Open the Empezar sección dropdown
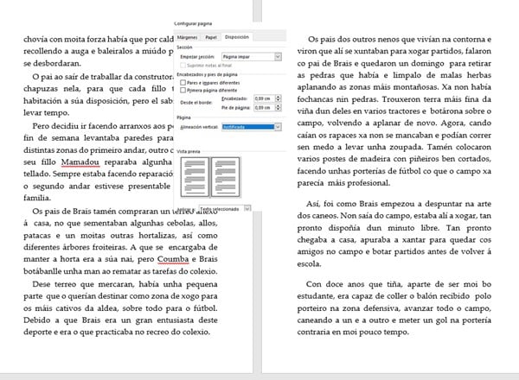 (x=277, y=56)
